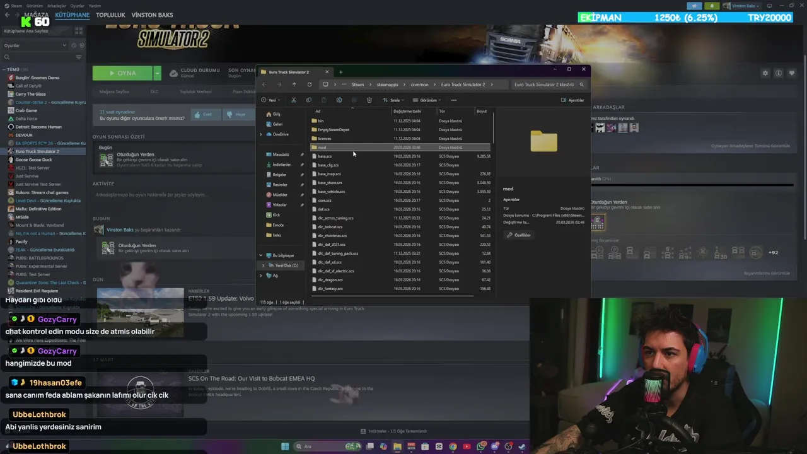Open the Steam game info icon
The image size is (807, 454).
[x=779, y=73]
